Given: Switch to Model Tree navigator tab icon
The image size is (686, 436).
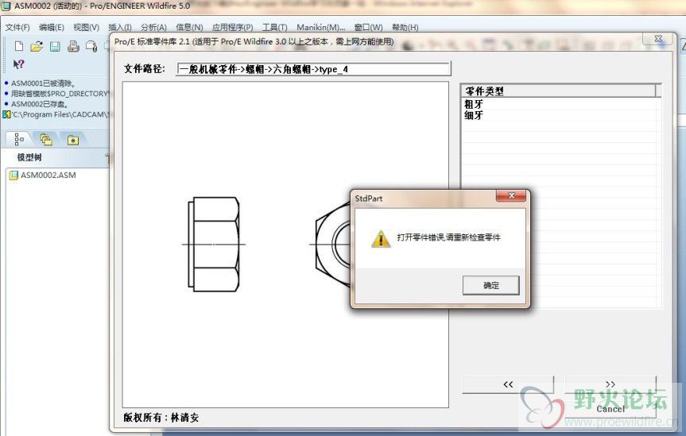Looking at the screenshot, I should tap(19, 140).
